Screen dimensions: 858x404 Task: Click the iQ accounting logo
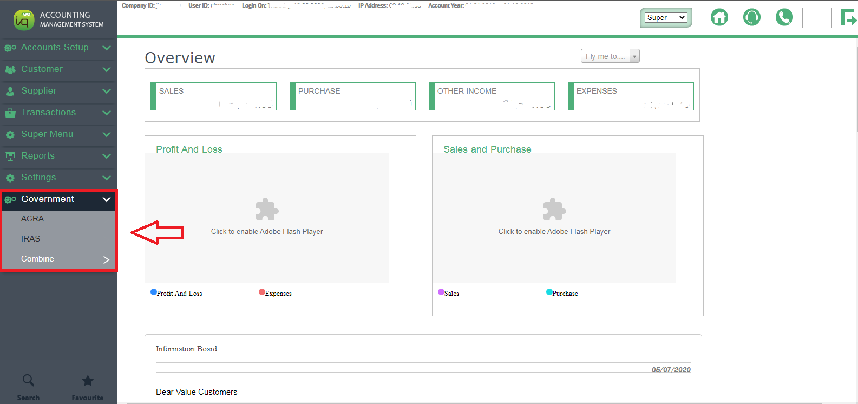(23, 20)
